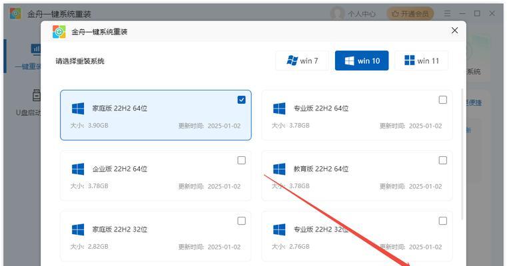The height and width of the screenshot is (266, 507).
Task: Select the win 11 tab
Action: point(421,61)
